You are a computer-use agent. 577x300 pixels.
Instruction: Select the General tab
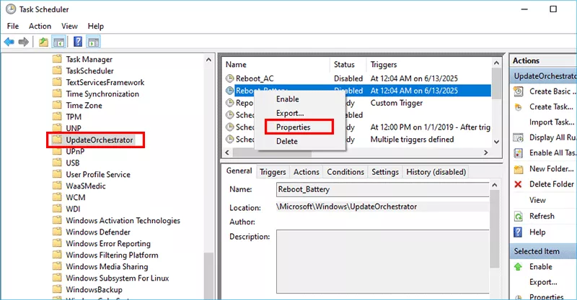point(239,171)
